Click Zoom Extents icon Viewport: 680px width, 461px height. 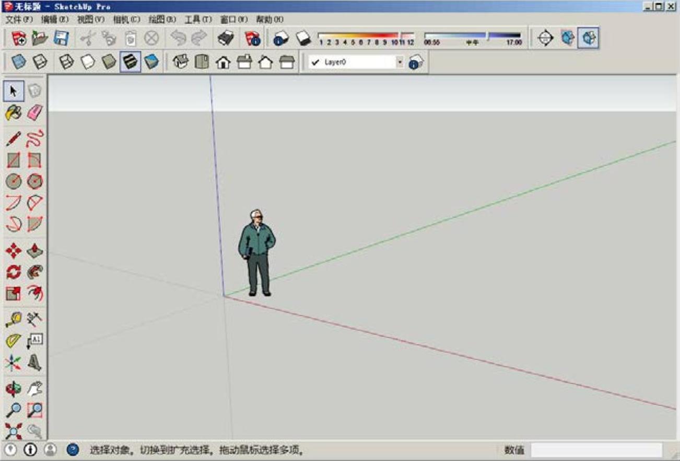14,431
